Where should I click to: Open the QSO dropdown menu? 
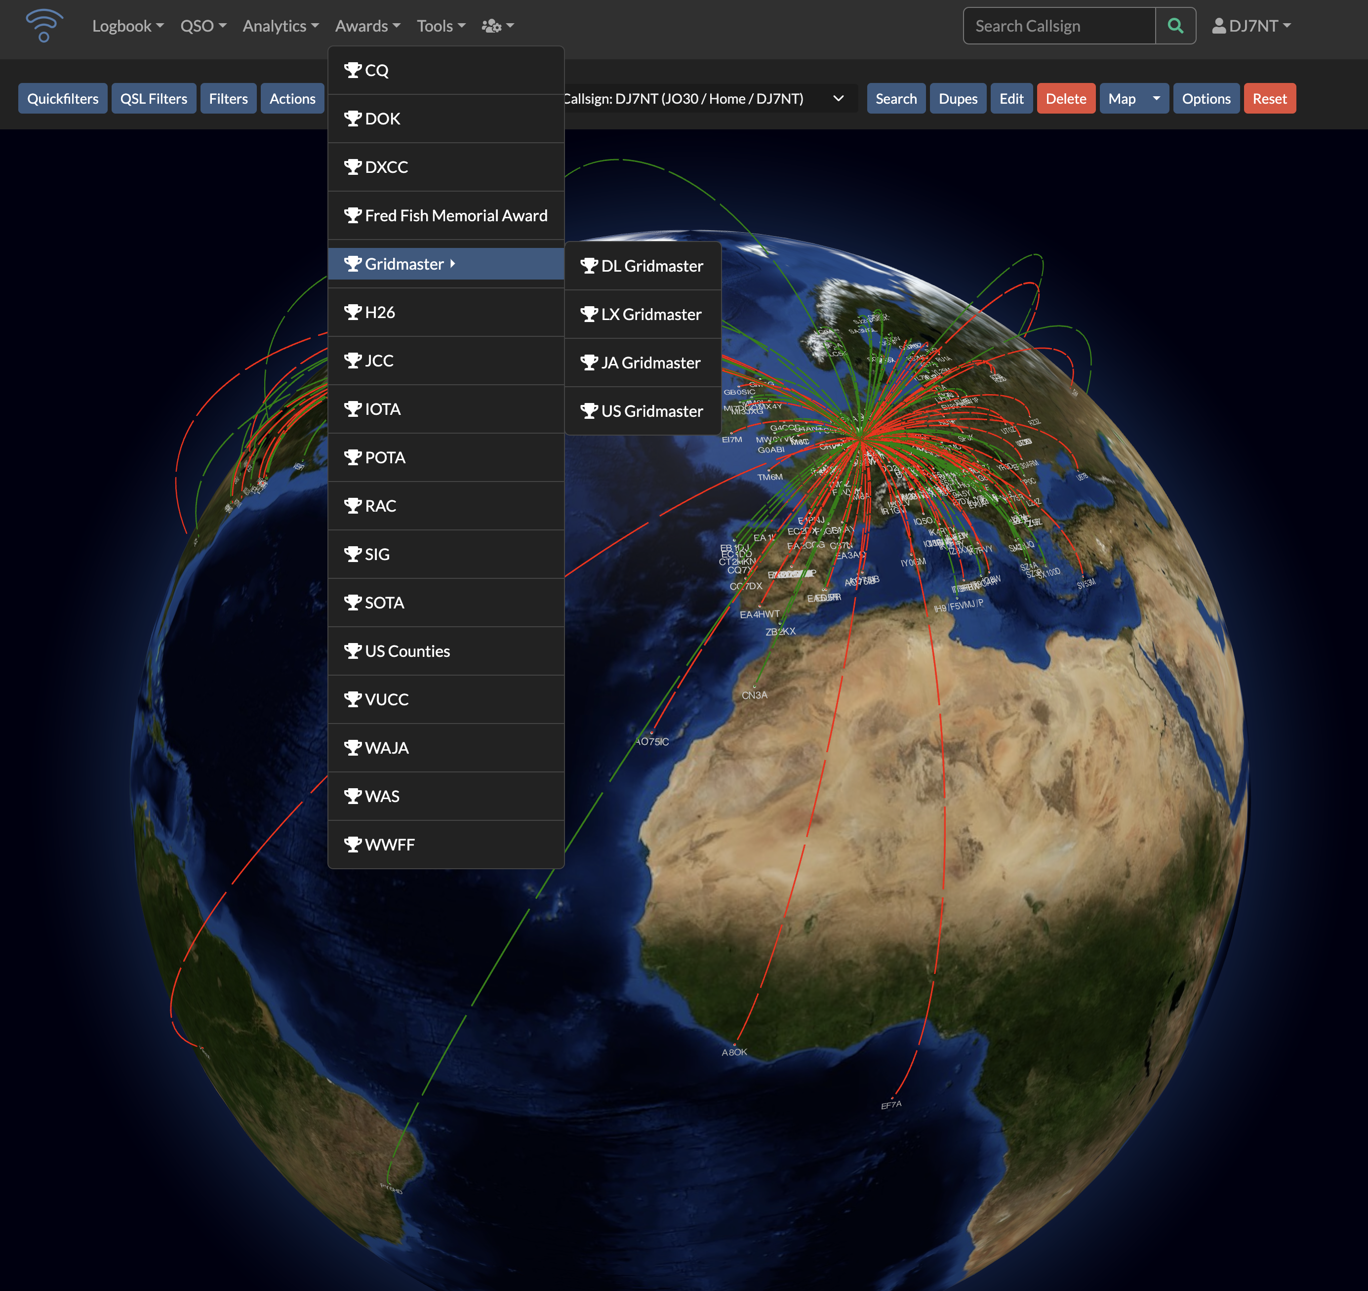click(203, 26)
